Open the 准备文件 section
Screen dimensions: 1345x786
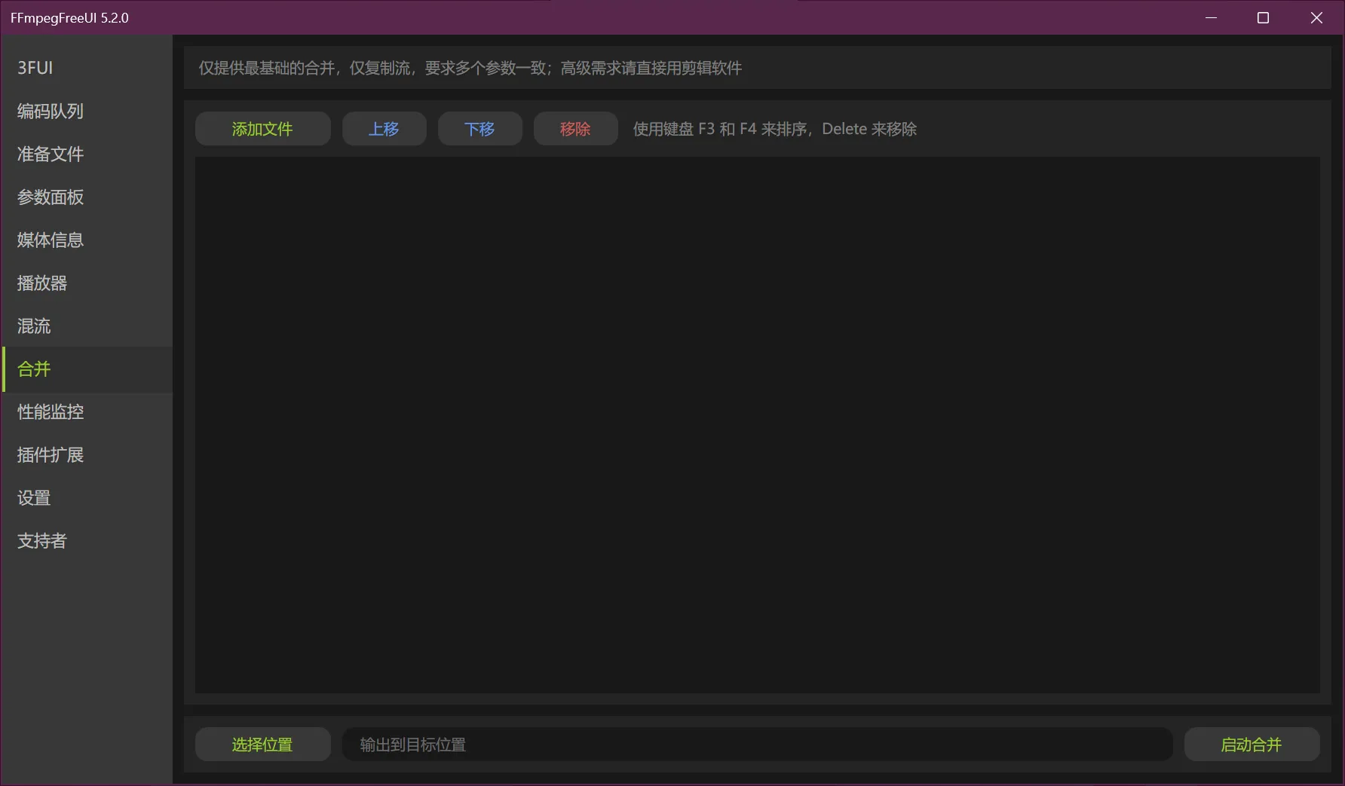(51, 154)
